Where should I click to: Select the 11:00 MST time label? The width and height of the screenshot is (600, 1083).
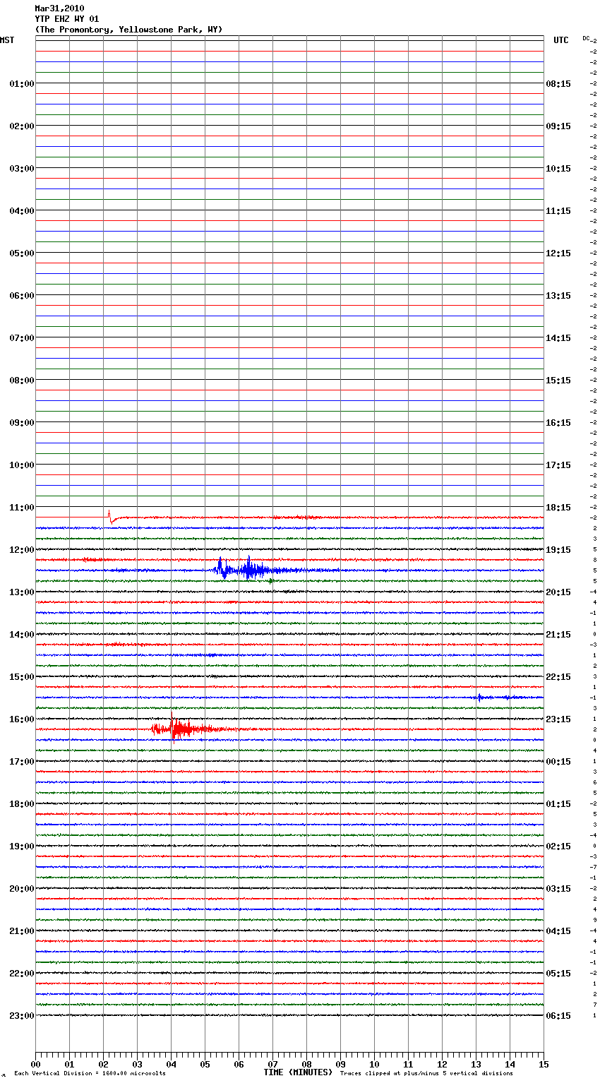pos(22,508)
